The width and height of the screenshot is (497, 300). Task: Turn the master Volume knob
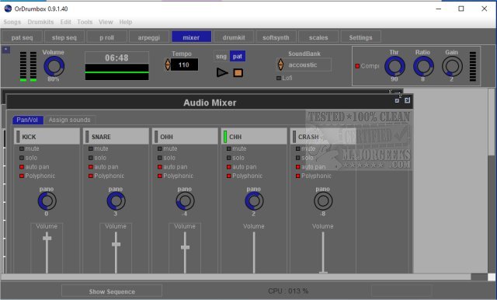tap(54, 66)
